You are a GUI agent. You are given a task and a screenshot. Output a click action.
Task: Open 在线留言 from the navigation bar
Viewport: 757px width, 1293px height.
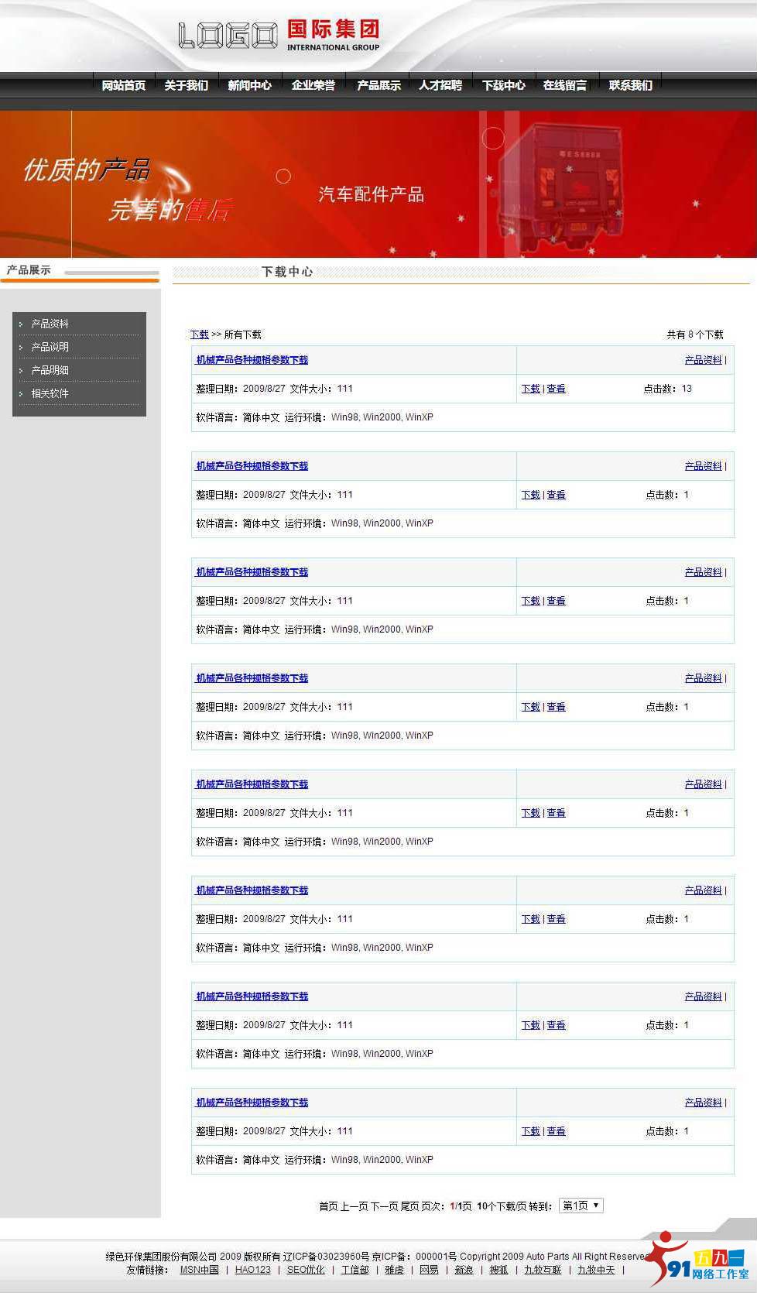[x=564, y=85]
